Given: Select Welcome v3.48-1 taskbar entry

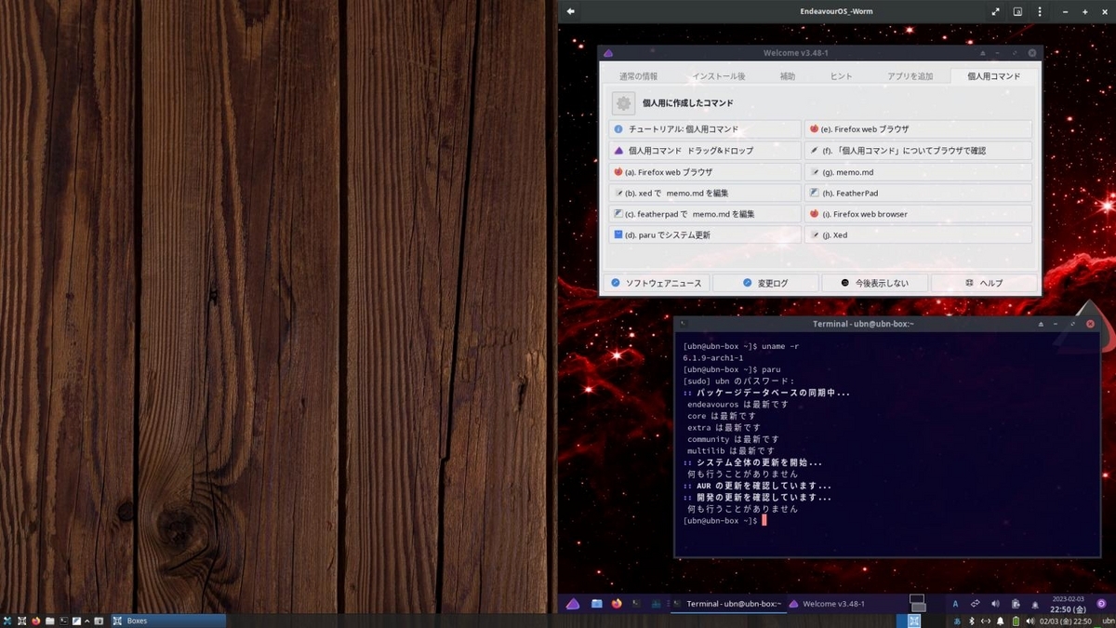Looking at the screenshot, I should pyautogui.click(x=827, y=604).
